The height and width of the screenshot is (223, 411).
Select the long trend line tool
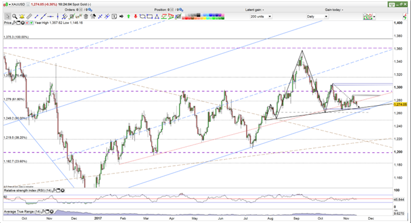click(x=44, y=16)
